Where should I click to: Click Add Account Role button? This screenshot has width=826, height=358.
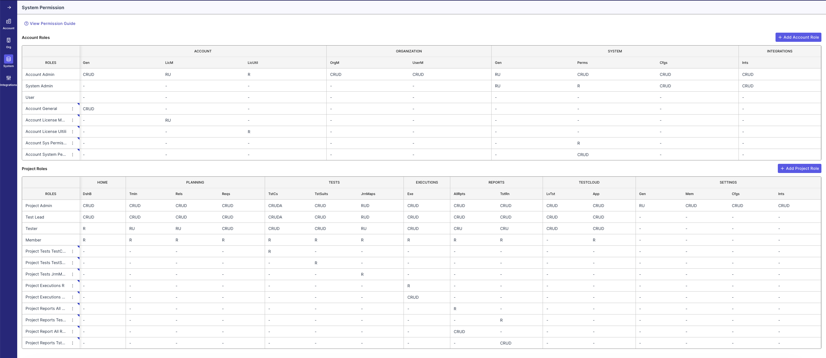coord(798,37)
